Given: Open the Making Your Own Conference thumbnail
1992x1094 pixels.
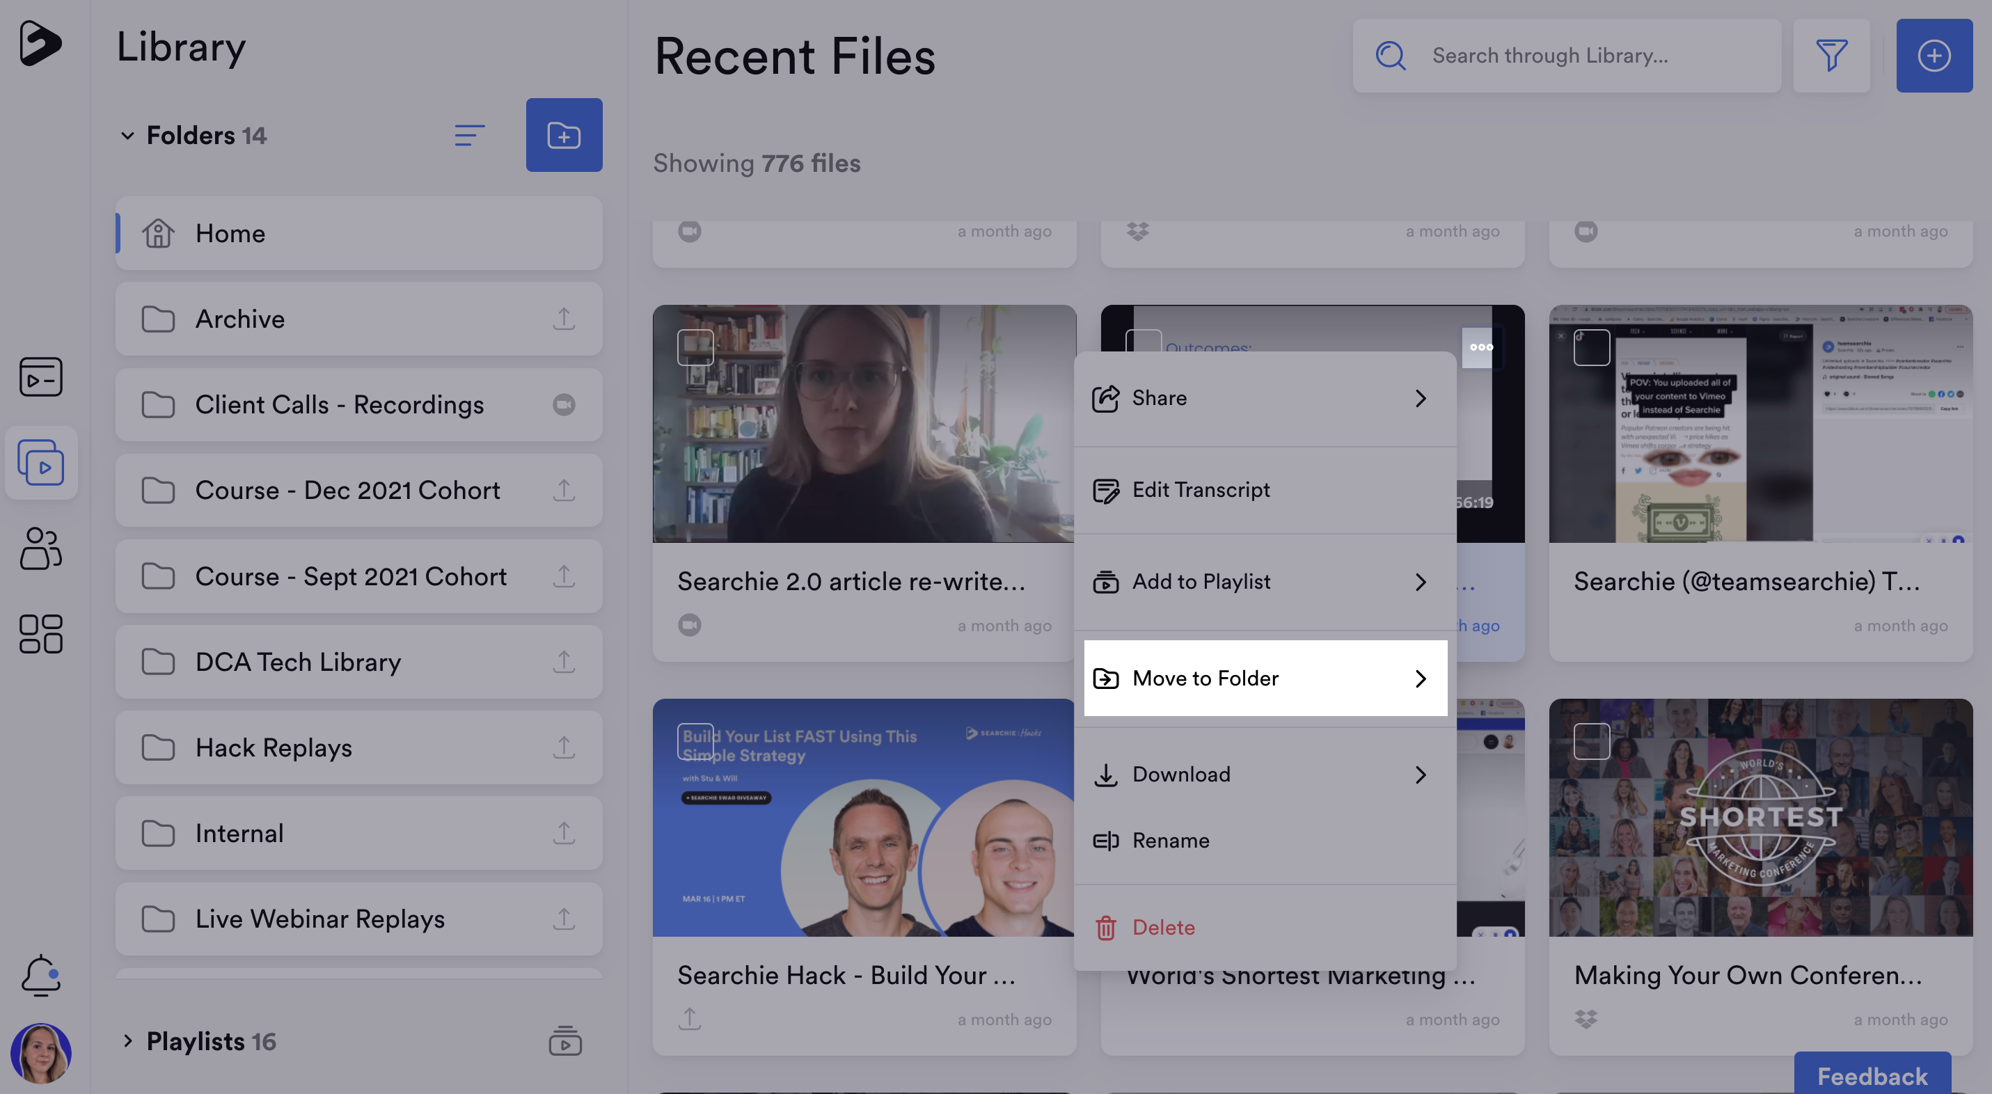Looking at the screenshot, I should tap(1761, 818).
